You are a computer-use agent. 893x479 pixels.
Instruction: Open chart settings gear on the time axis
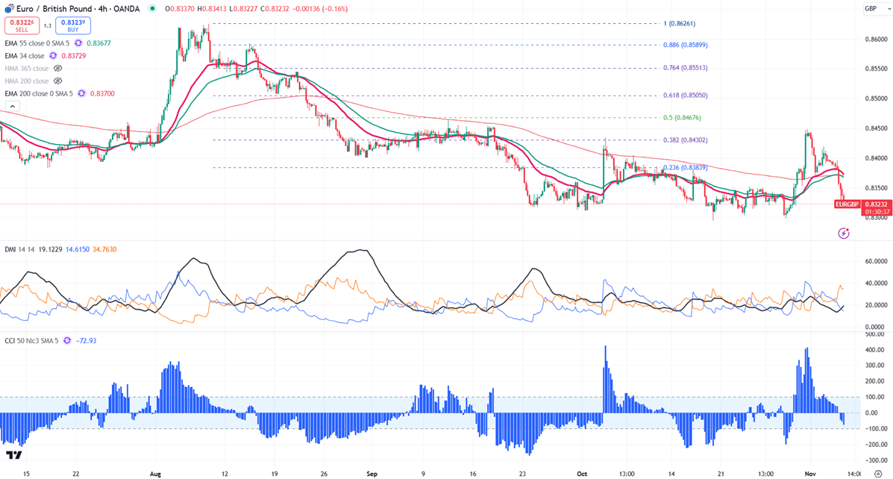click(877, 474)
